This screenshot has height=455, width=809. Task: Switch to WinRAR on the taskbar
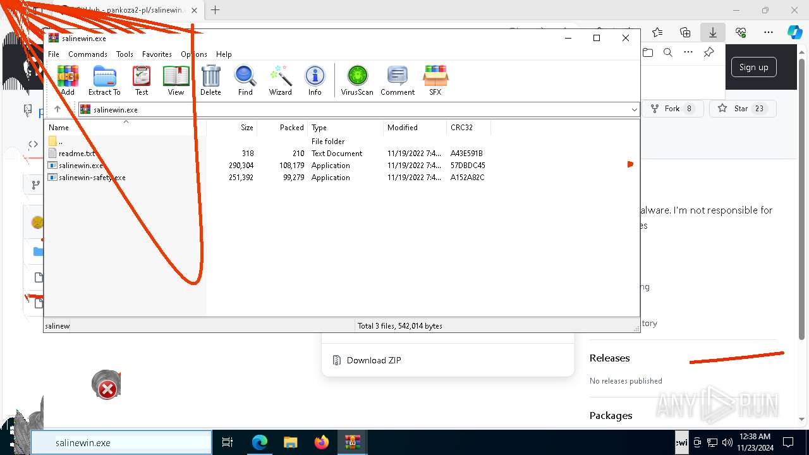(352, 443)
